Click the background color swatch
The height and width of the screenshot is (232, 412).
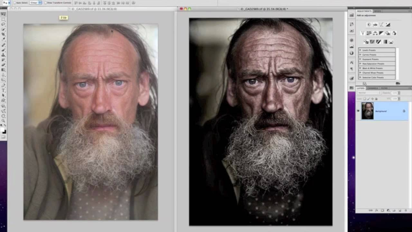click(4, 131)
